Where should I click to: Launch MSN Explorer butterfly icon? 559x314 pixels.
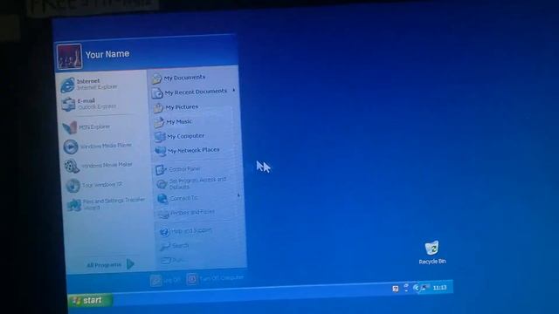point(70,127)
